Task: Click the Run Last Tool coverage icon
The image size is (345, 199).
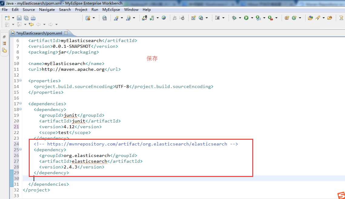Action: coord(258,18)
